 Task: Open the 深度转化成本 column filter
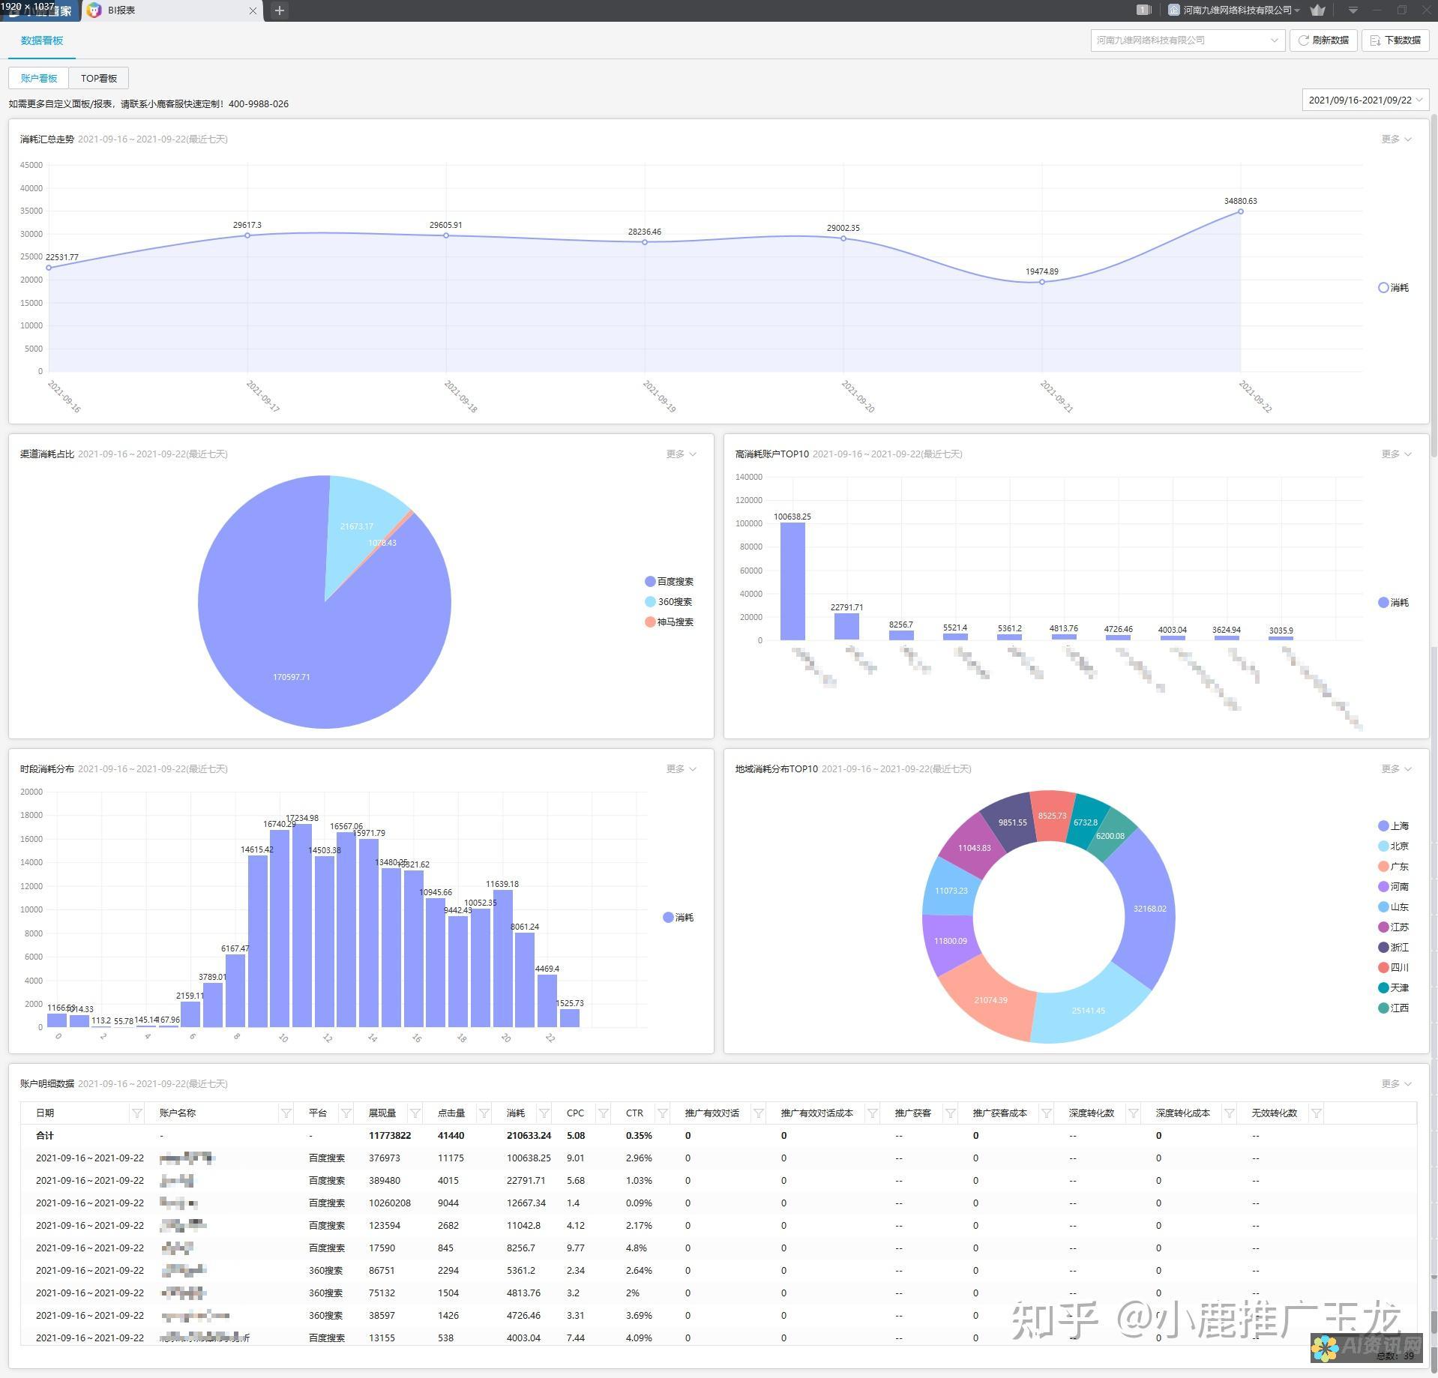[1230, 1113]
